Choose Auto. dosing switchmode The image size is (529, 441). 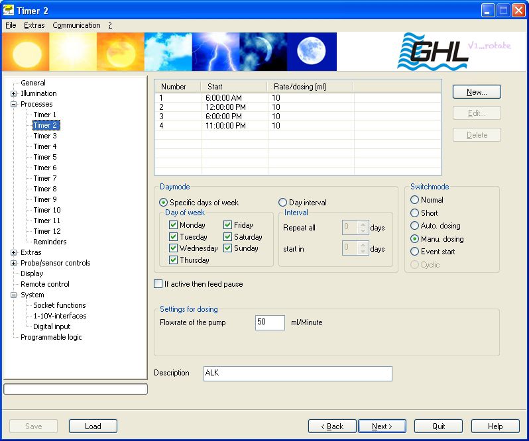pos(415,226)
